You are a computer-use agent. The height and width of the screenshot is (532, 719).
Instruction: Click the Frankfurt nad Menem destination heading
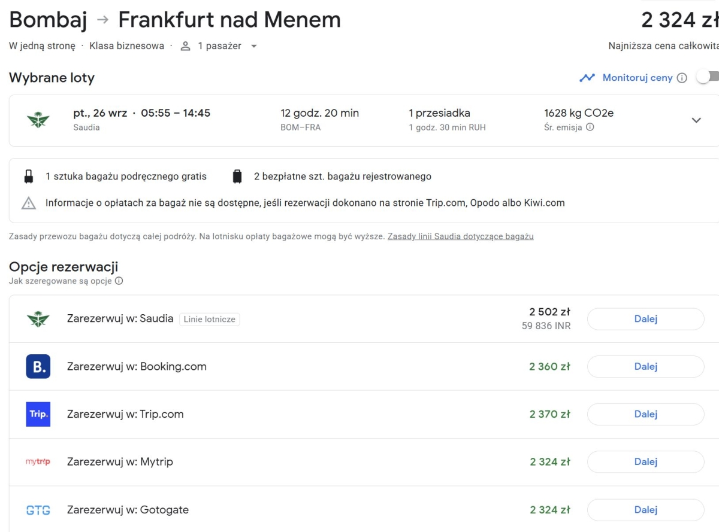point(229,20)
